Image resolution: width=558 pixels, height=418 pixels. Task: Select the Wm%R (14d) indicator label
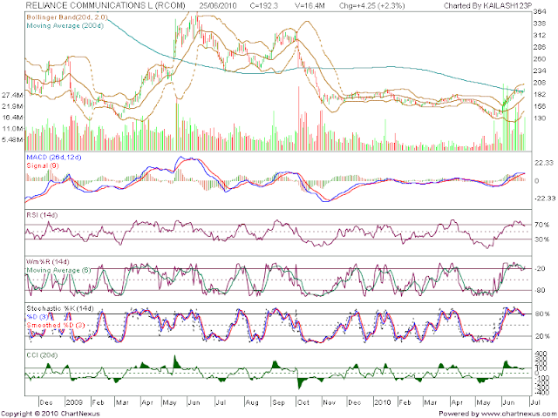click(48, 261)
